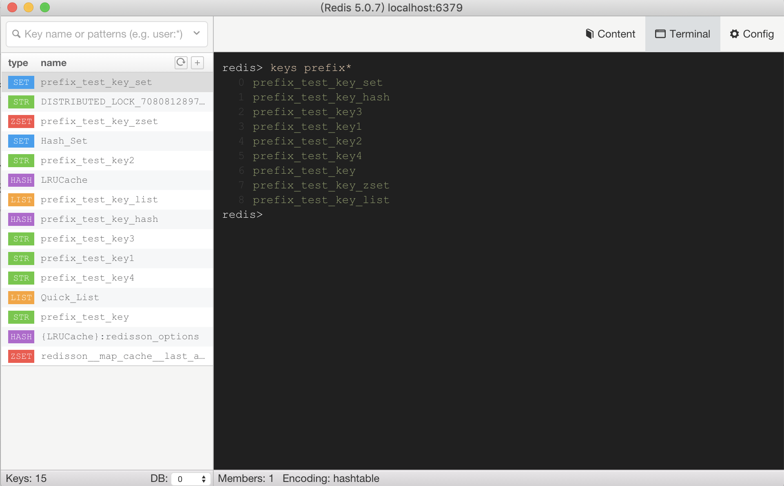Click terminal result prefix_test_key3
This screenshot has width=784, height=486.
307,112
